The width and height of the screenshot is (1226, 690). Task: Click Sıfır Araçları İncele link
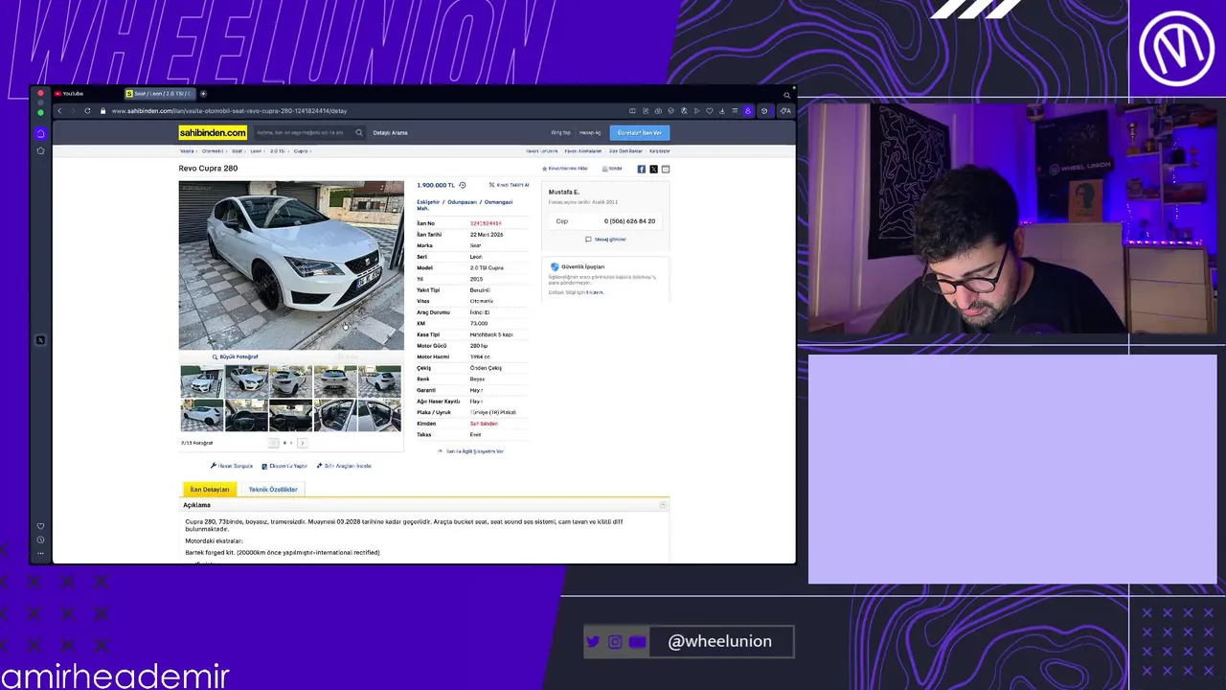[344, 466]
